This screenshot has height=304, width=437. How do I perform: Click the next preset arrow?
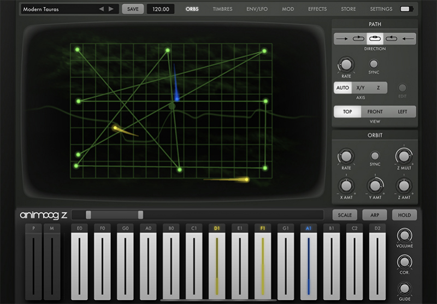[x=111, y=9]
